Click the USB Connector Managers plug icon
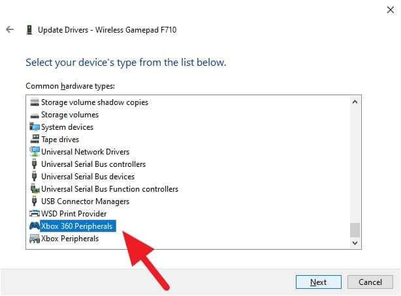The image size is (401, 296). tap(34, 201)
